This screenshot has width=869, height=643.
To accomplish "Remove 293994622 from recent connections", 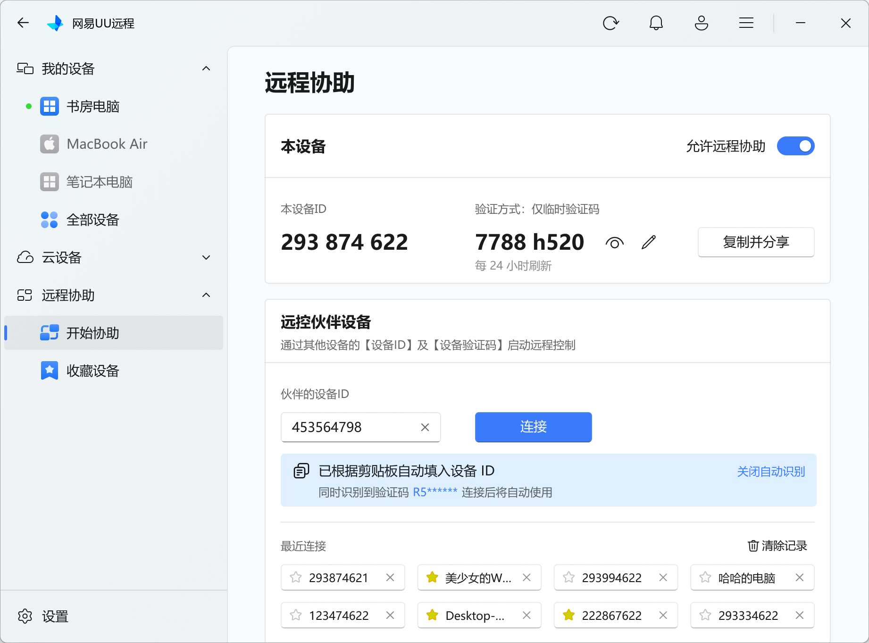I will [663, 577].
